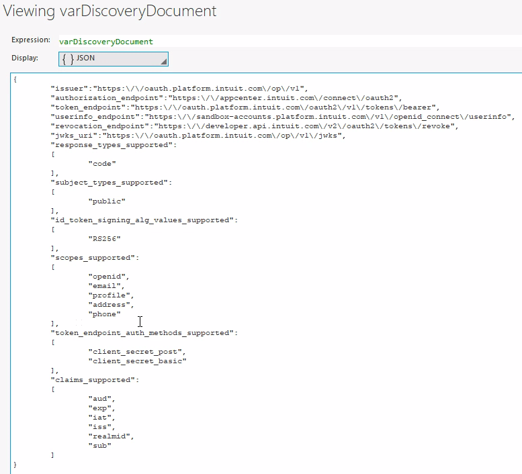Click the response_types_supported key
The image size is (522, 474).
coord(114,145)
